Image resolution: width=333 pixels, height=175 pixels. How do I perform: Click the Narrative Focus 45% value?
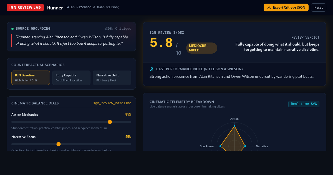point(128,137)
